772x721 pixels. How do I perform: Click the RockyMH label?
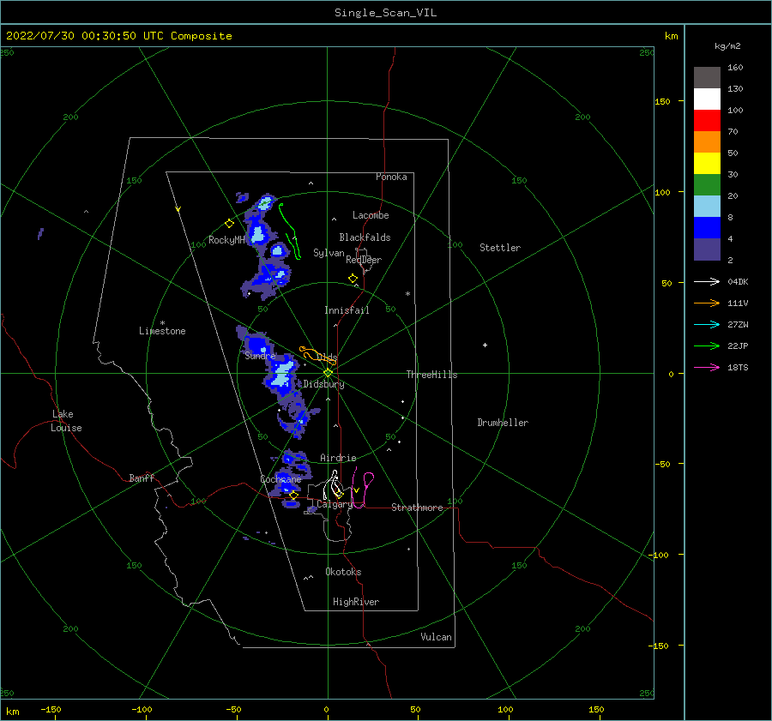pyautogui.click(x=226, y=240)
